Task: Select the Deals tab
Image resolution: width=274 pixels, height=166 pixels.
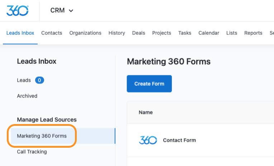Action: point(138,33)
